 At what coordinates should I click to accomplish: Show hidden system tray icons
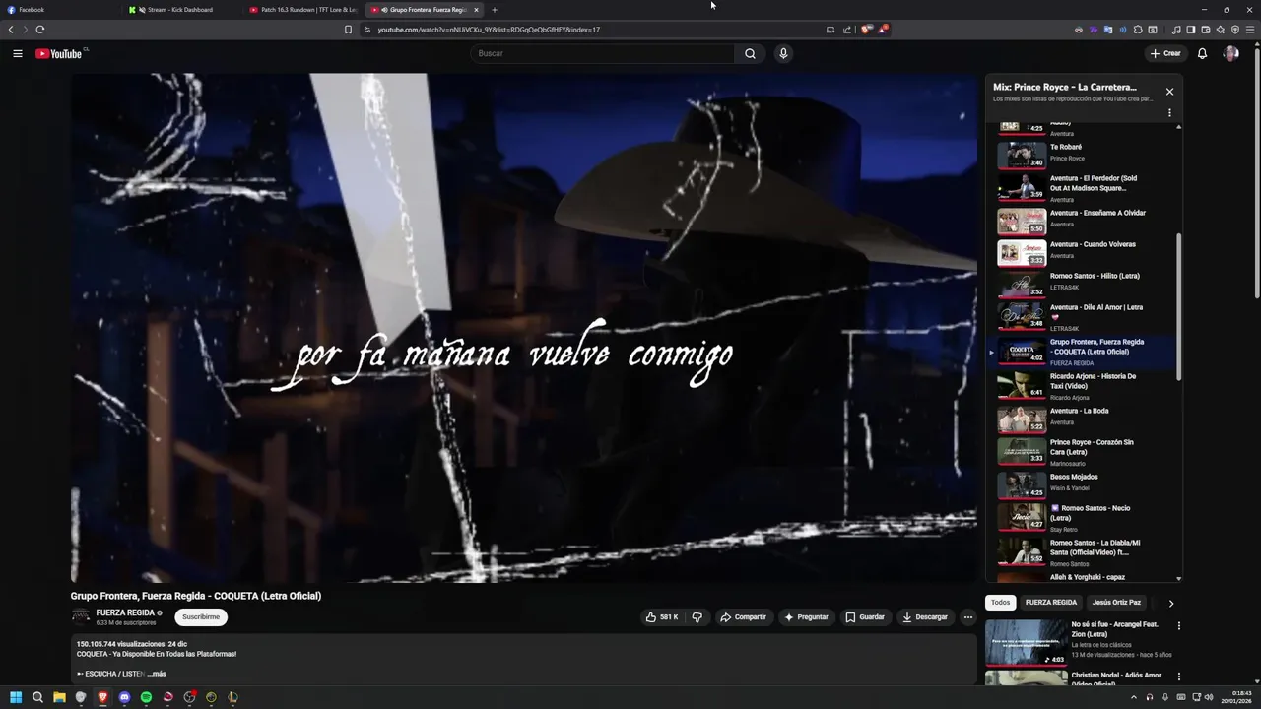pos(1133,697)
